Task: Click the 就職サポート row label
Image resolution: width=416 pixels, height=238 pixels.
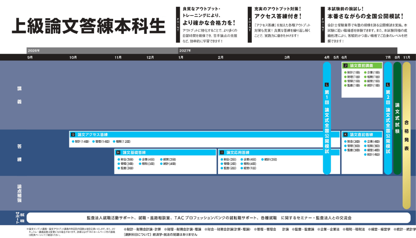Action: (x=19, y=218)
